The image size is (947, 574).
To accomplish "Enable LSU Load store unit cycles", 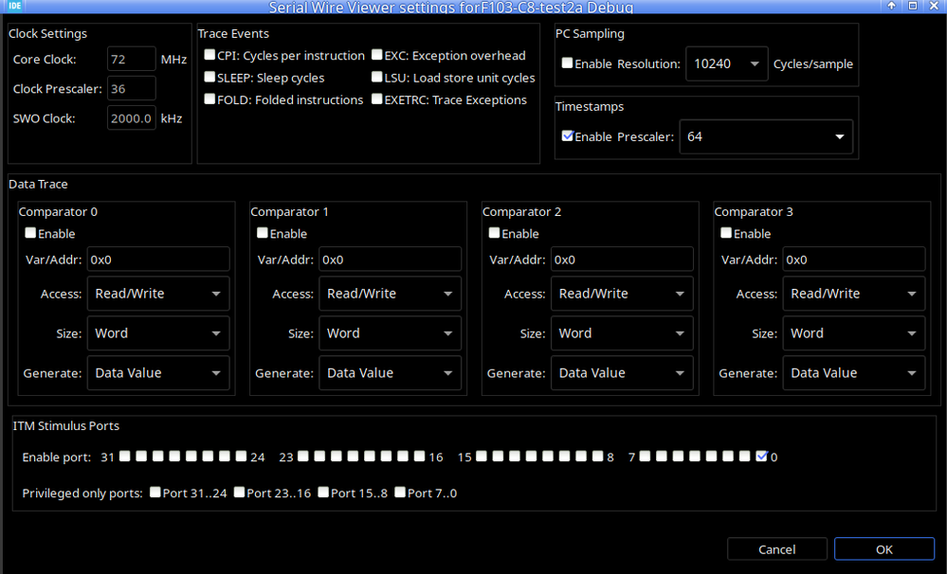I will pyautogui.click(x=377, y=78).
